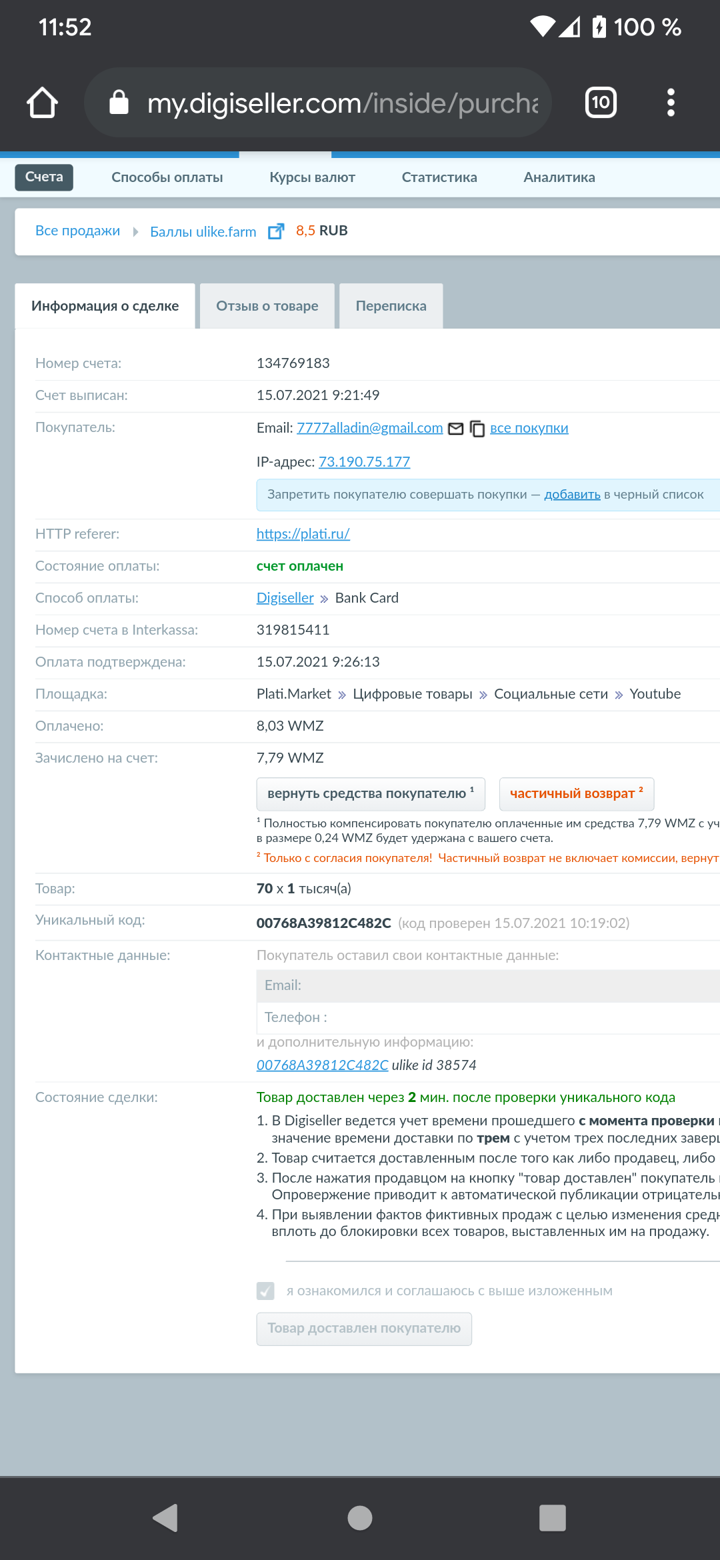The image size is (720, 1560).
Task: Tap the lock icon in the address bar
Action: (119, 103)
